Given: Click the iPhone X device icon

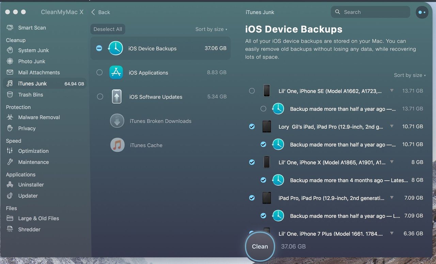Looking at the screenshot, I should click(x=267, y=162).
